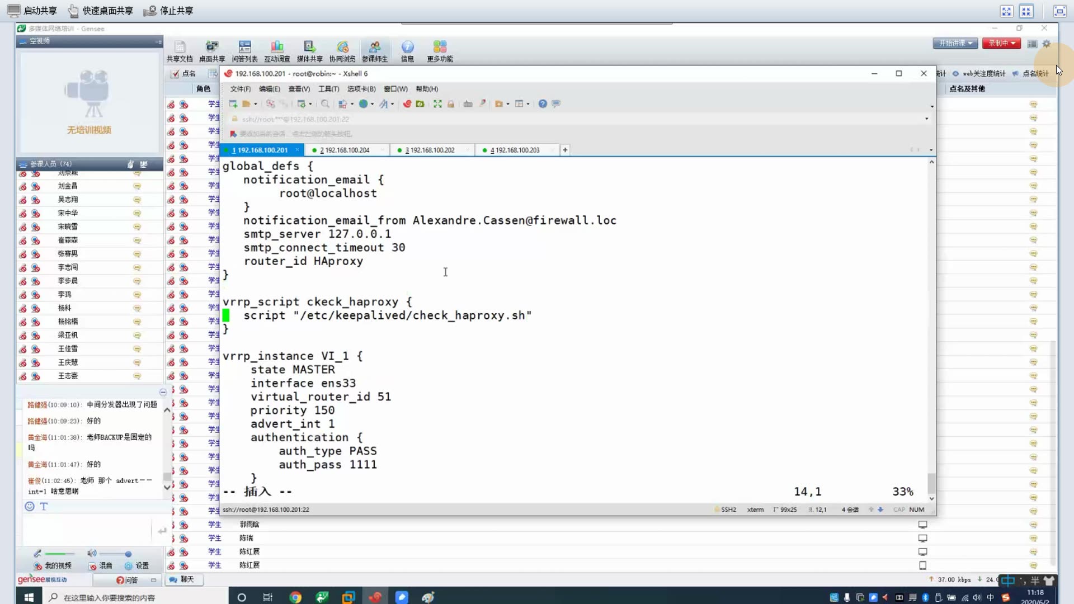The image size is (1074, 604).
Task: Open 协同浏览 in Gensee toolbar
Action: [342, 51]
